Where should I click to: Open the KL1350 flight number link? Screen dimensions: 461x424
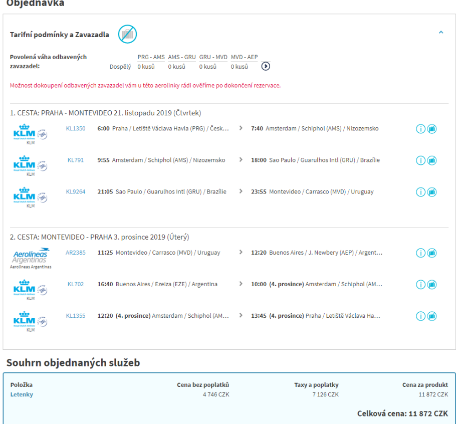point(76,128)
